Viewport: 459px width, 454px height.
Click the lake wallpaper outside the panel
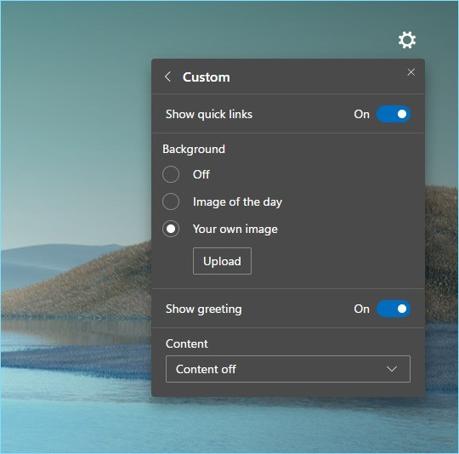73,395
